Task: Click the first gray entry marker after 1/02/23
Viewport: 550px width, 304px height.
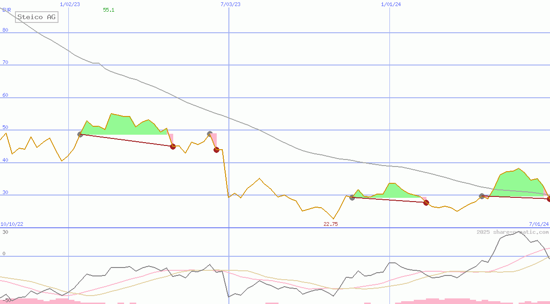Action: (80, 135)
